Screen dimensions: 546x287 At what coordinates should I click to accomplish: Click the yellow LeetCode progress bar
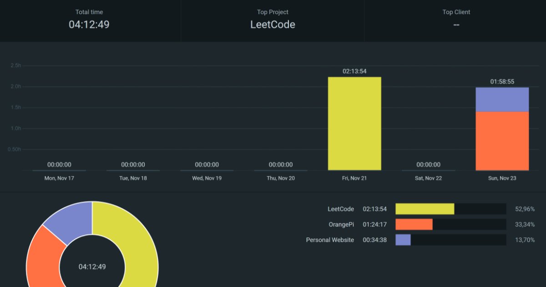(425, 209)
